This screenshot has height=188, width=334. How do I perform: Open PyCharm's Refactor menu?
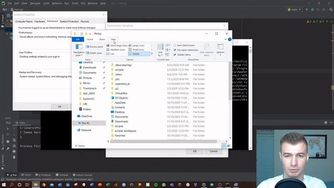57,4
